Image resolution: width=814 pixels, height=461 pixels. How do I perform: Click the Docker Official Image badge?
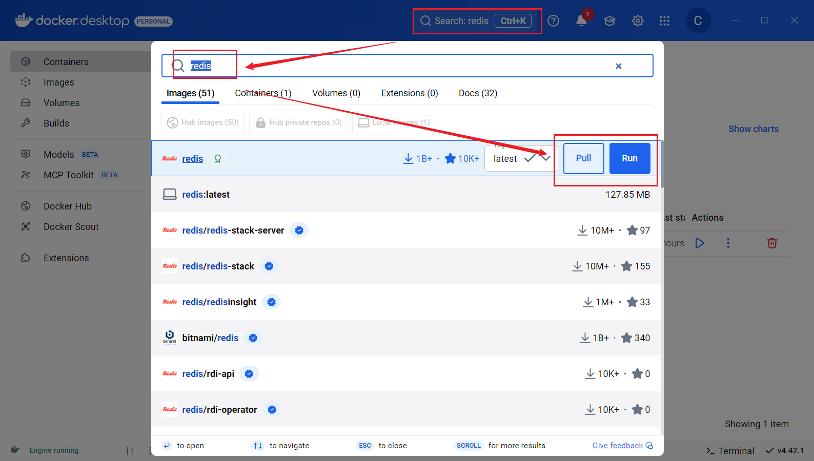(218, 159)
